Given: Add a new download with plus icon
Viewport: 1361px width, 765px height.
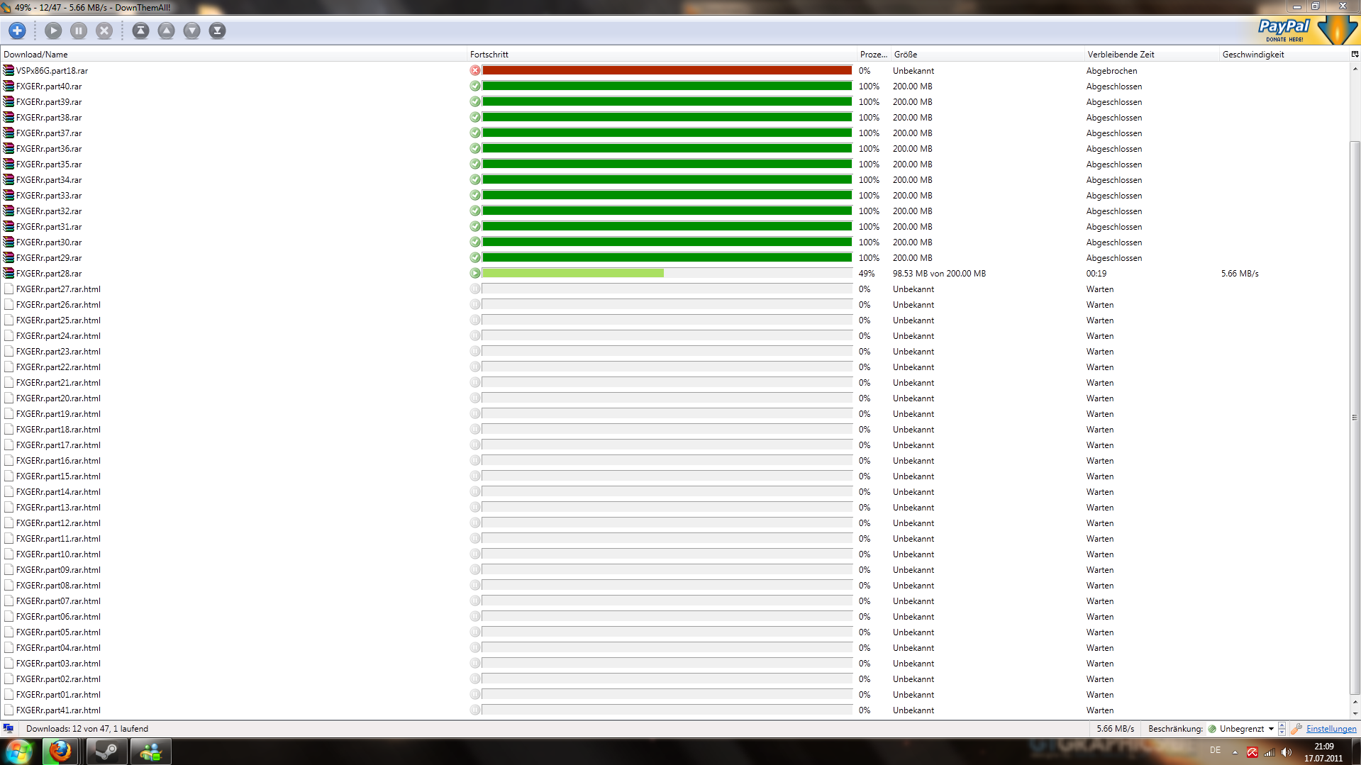Looking at the screenshot, I should 17,30.
